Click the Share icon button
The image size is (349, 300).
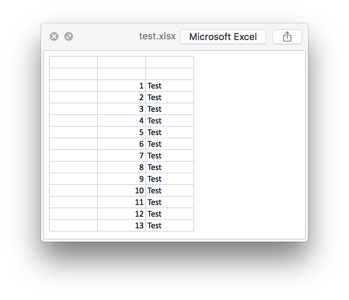pyautogui.click(x=287, y=37)
